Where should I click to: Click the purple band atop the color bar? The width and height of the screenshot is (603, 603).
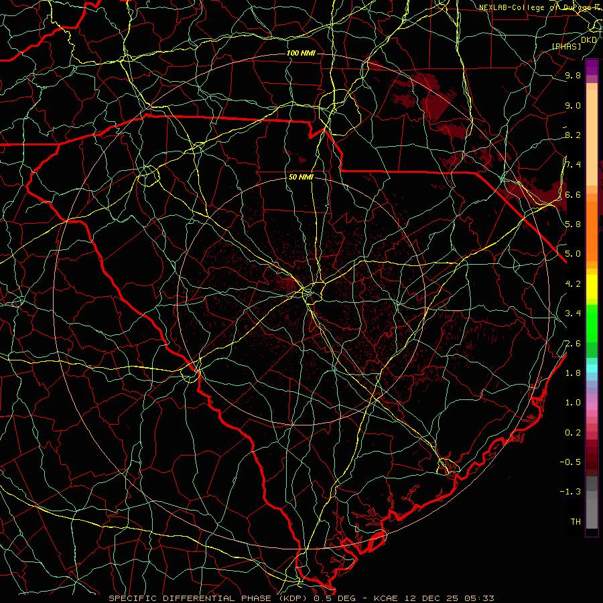pyautogui.click(x=592, y=67)
